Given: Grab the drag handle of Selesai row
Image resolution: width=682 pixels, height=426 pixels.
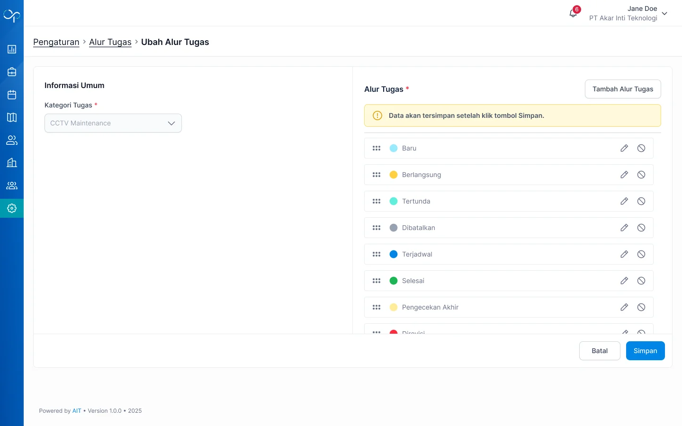Looking at the screenshot, I should click(x=377, y=281).
